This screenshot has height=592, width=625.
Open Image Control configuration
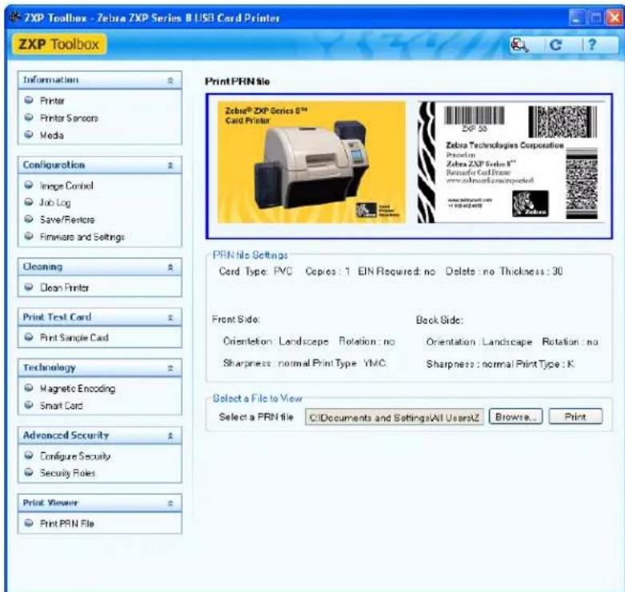pyautogui.click(x=66, y=186)
